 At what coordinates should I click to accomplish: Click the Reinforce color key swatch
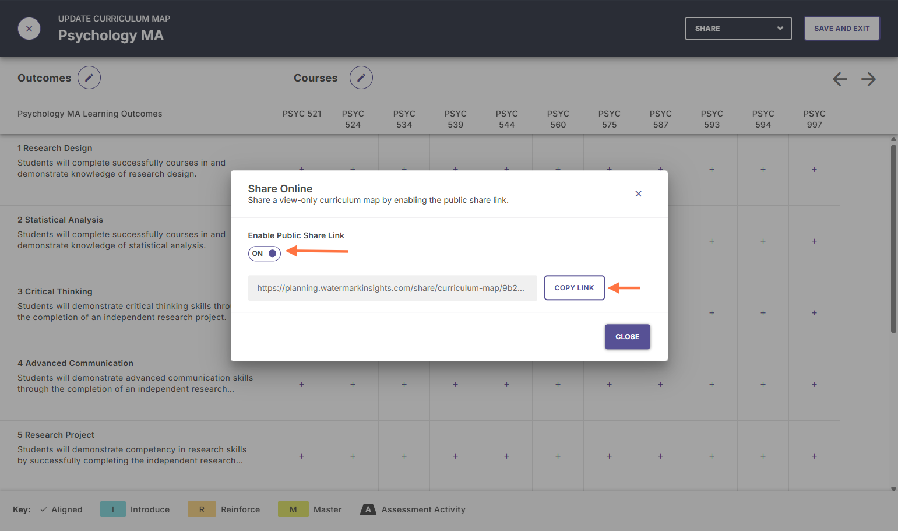click(202, 509)
